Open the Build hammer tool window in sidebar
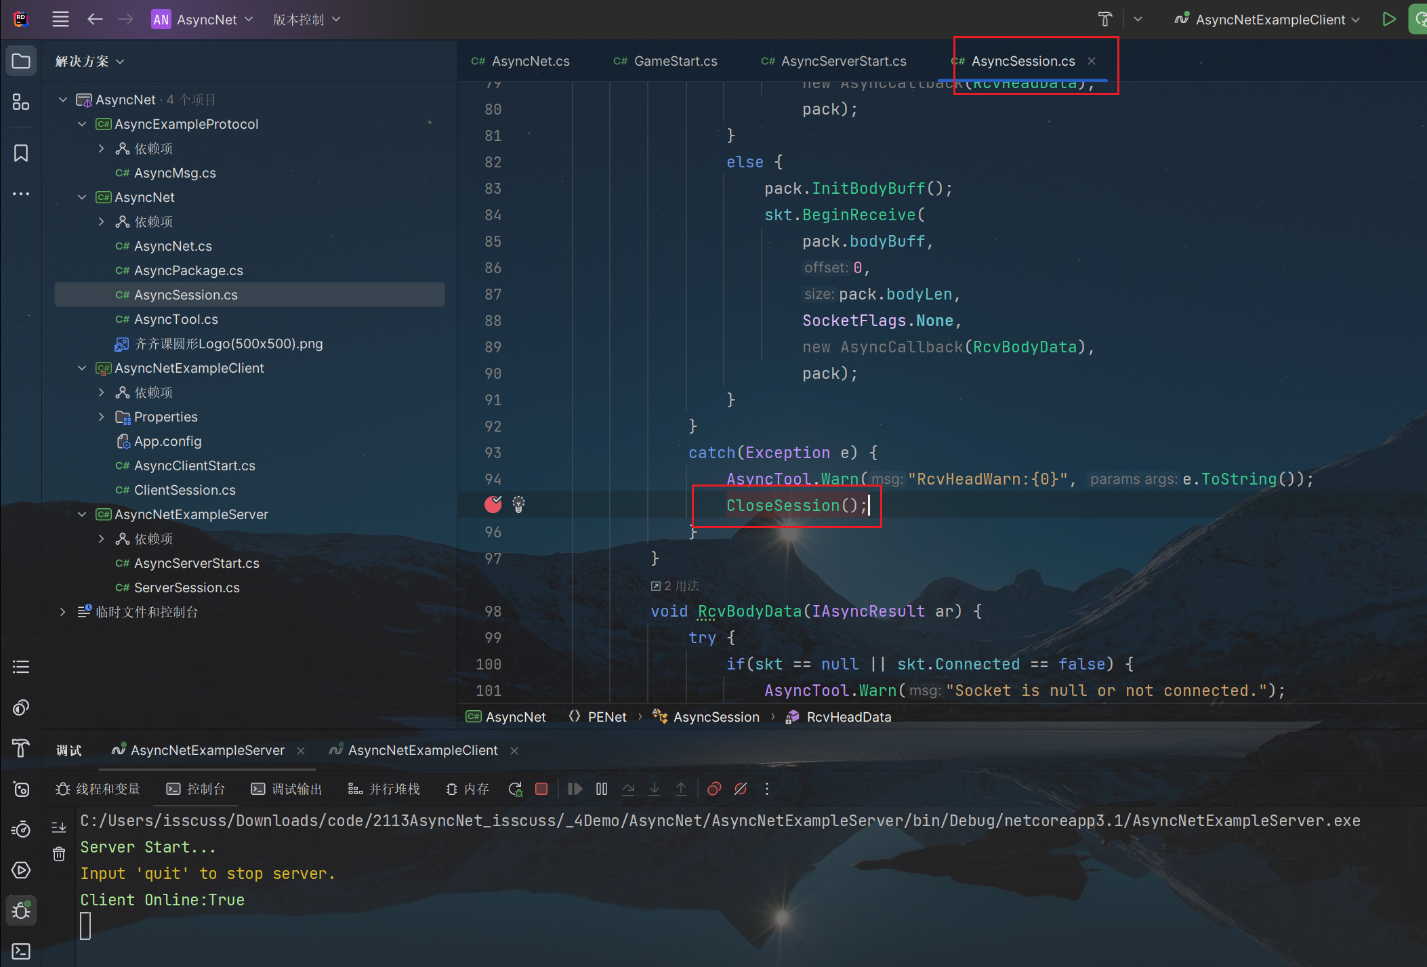This screenshot has height=967, width=1427. coord(21,748)
